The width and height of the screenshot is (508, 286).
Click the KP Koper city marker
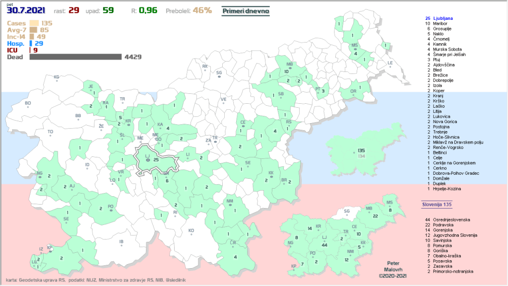click(50, 249)
